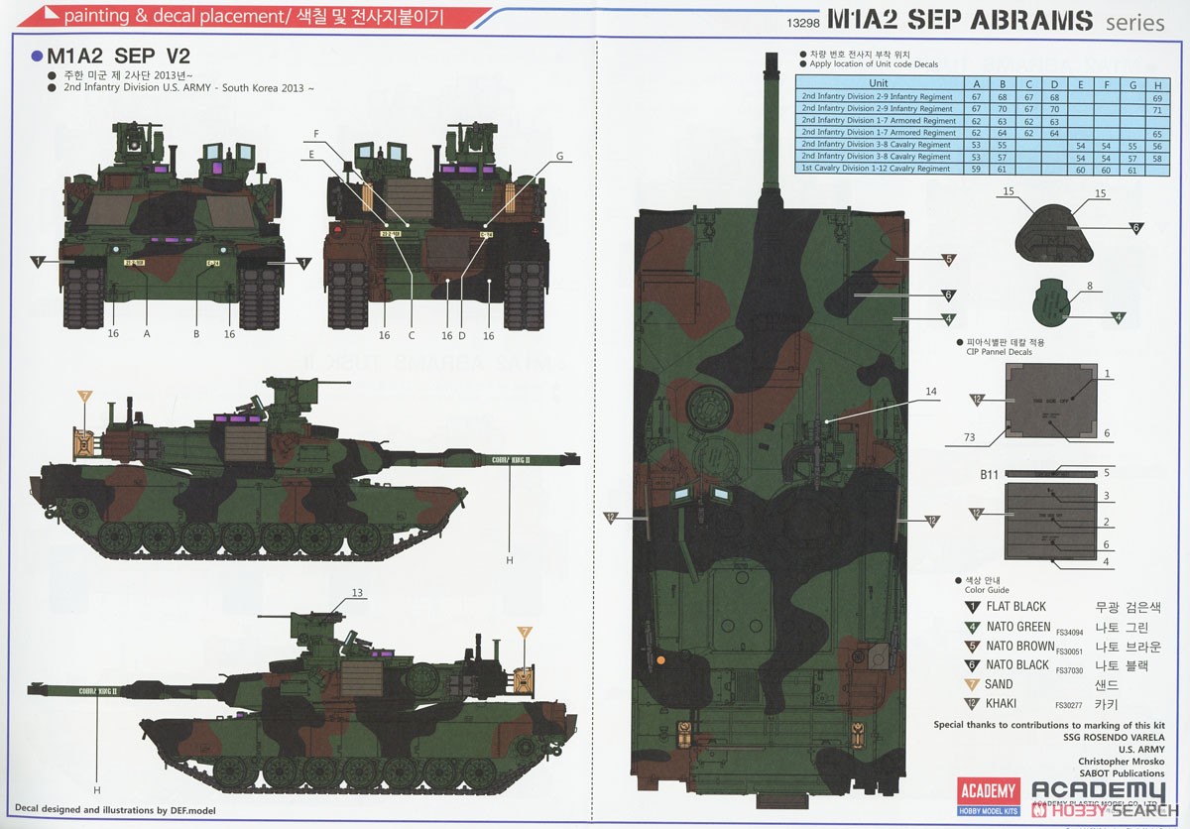Image resolution: width=1190 pixels, height=829 pixels.
Task: Click khaki triangle 12 right of top-view tank
Action: point(932,520)
